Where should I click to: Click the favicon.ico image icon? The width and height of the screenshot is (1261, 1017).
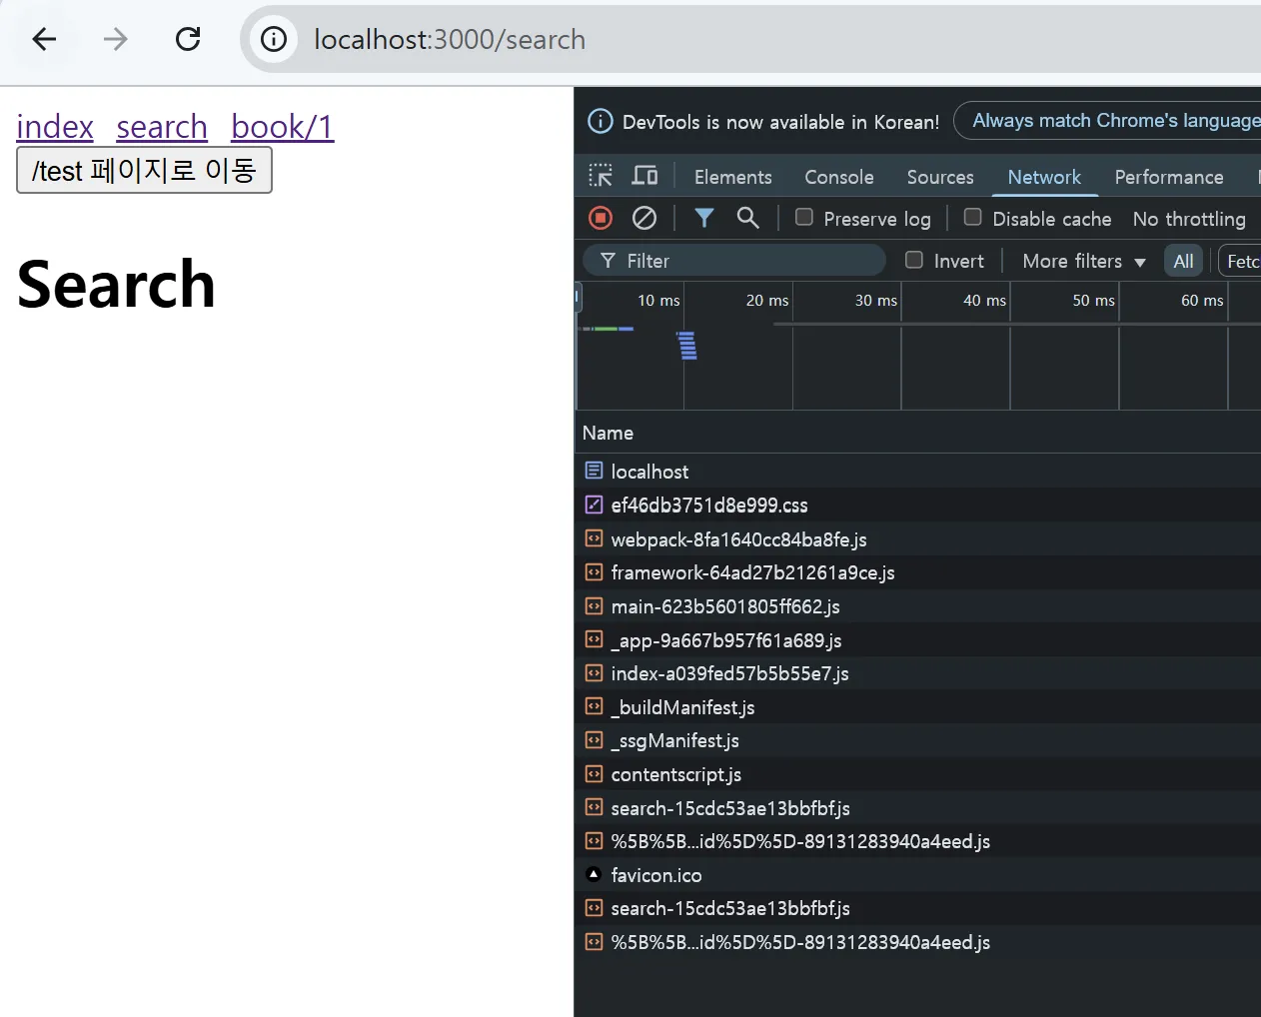point(594,874)
